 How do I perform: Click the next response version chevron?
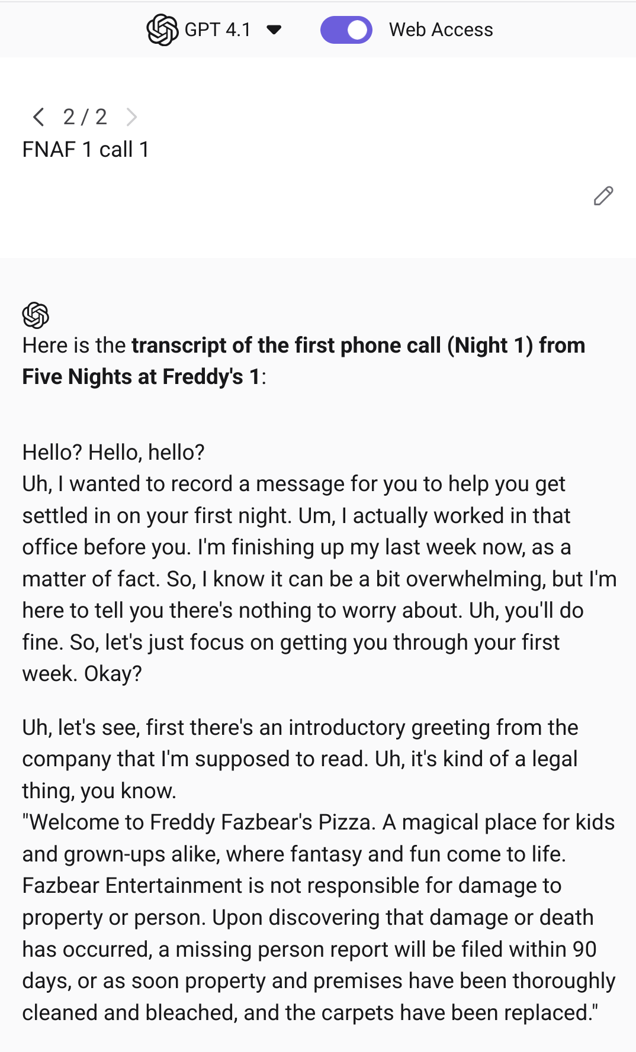click(131, 117)
